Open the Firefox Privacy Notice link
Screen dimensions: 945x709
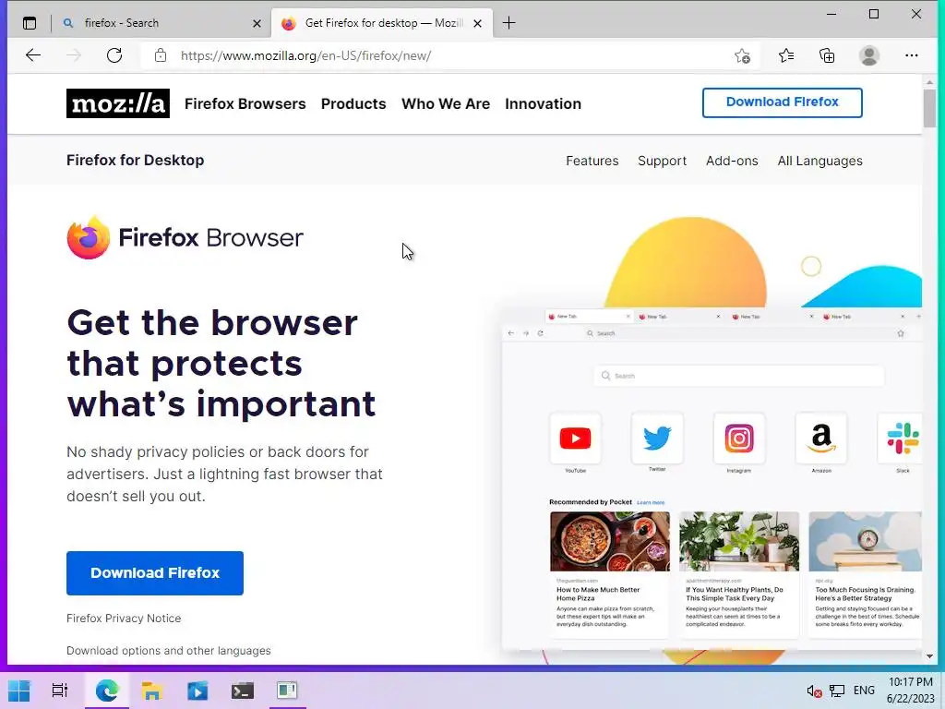[x=124, y=618]
